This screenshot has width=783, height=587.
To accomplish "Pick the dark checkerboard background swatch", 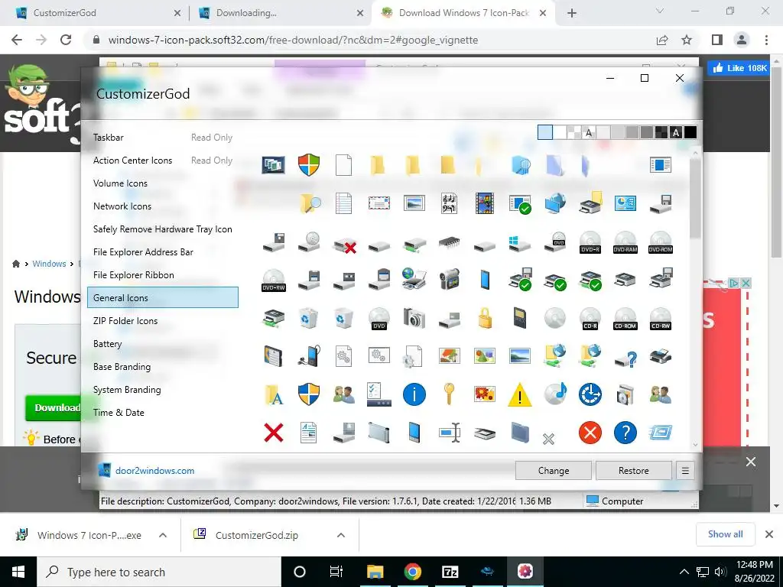I will coord(661,132).
